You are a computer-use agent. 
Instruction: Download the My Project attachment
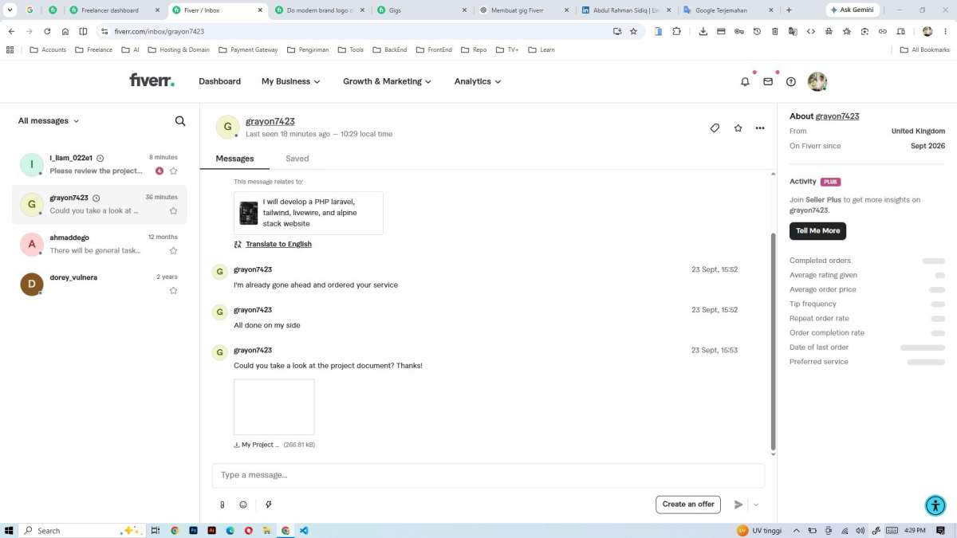point(256,445)
